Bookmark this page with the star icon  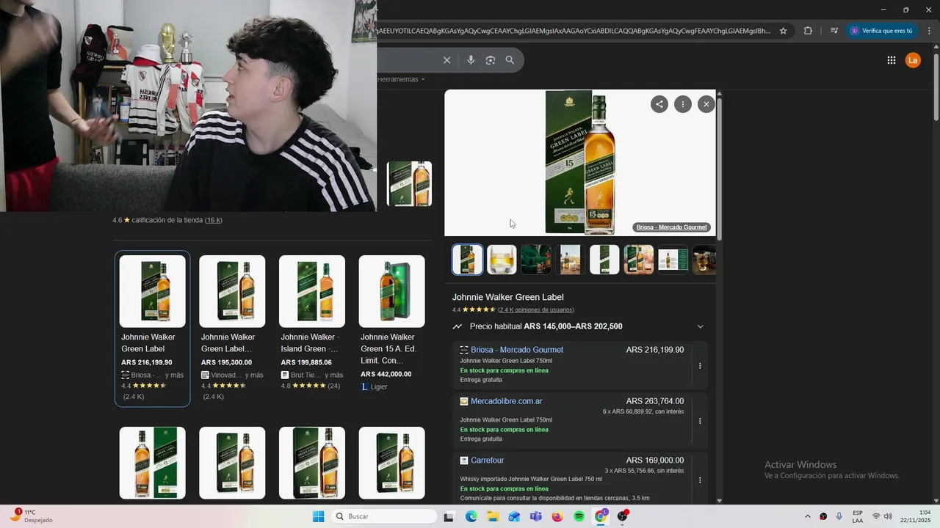pyautogui.click(x=784, y=31)
